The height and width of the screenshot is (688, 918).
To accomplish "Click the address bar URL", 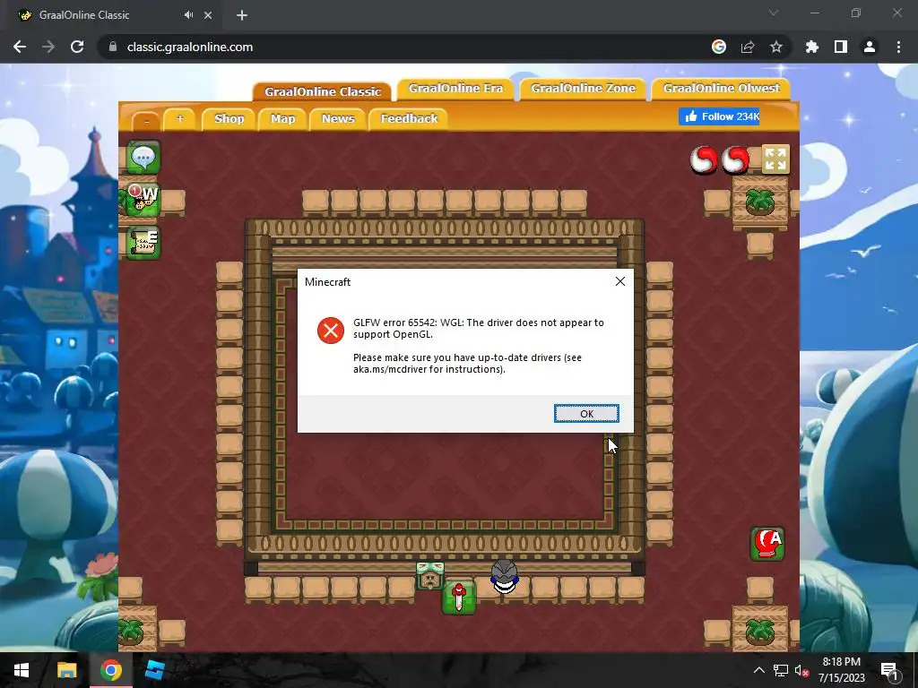I will (190, 47).
